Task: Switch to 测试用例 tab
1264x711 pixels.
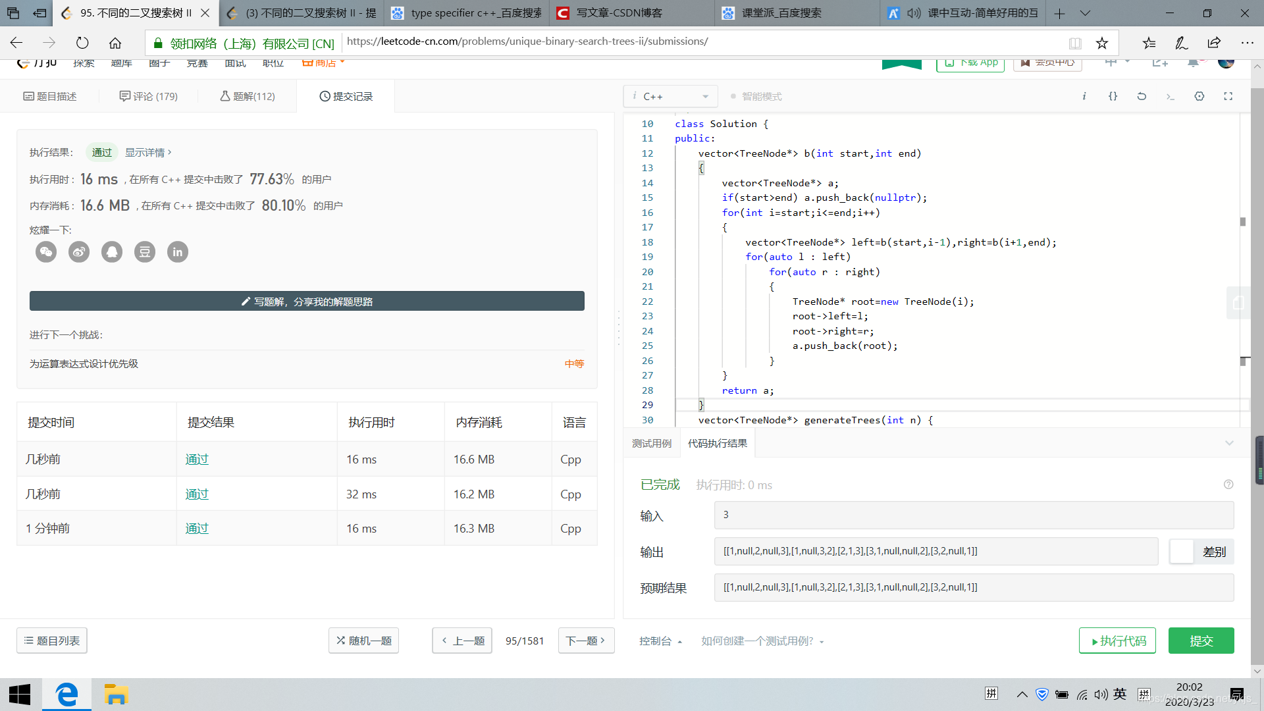Action: pos(652,443)
